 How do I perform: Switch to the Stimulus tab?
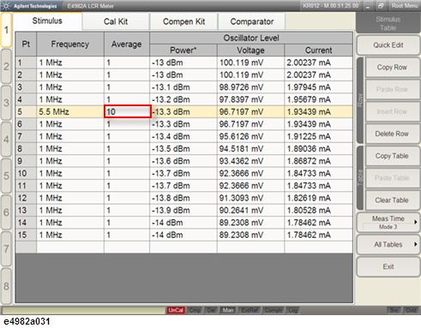click(x=47, y=21)
